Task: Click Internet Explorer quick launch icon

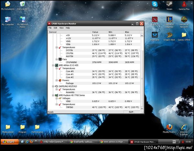Action: pyautogui.click(x=27, y=142)
